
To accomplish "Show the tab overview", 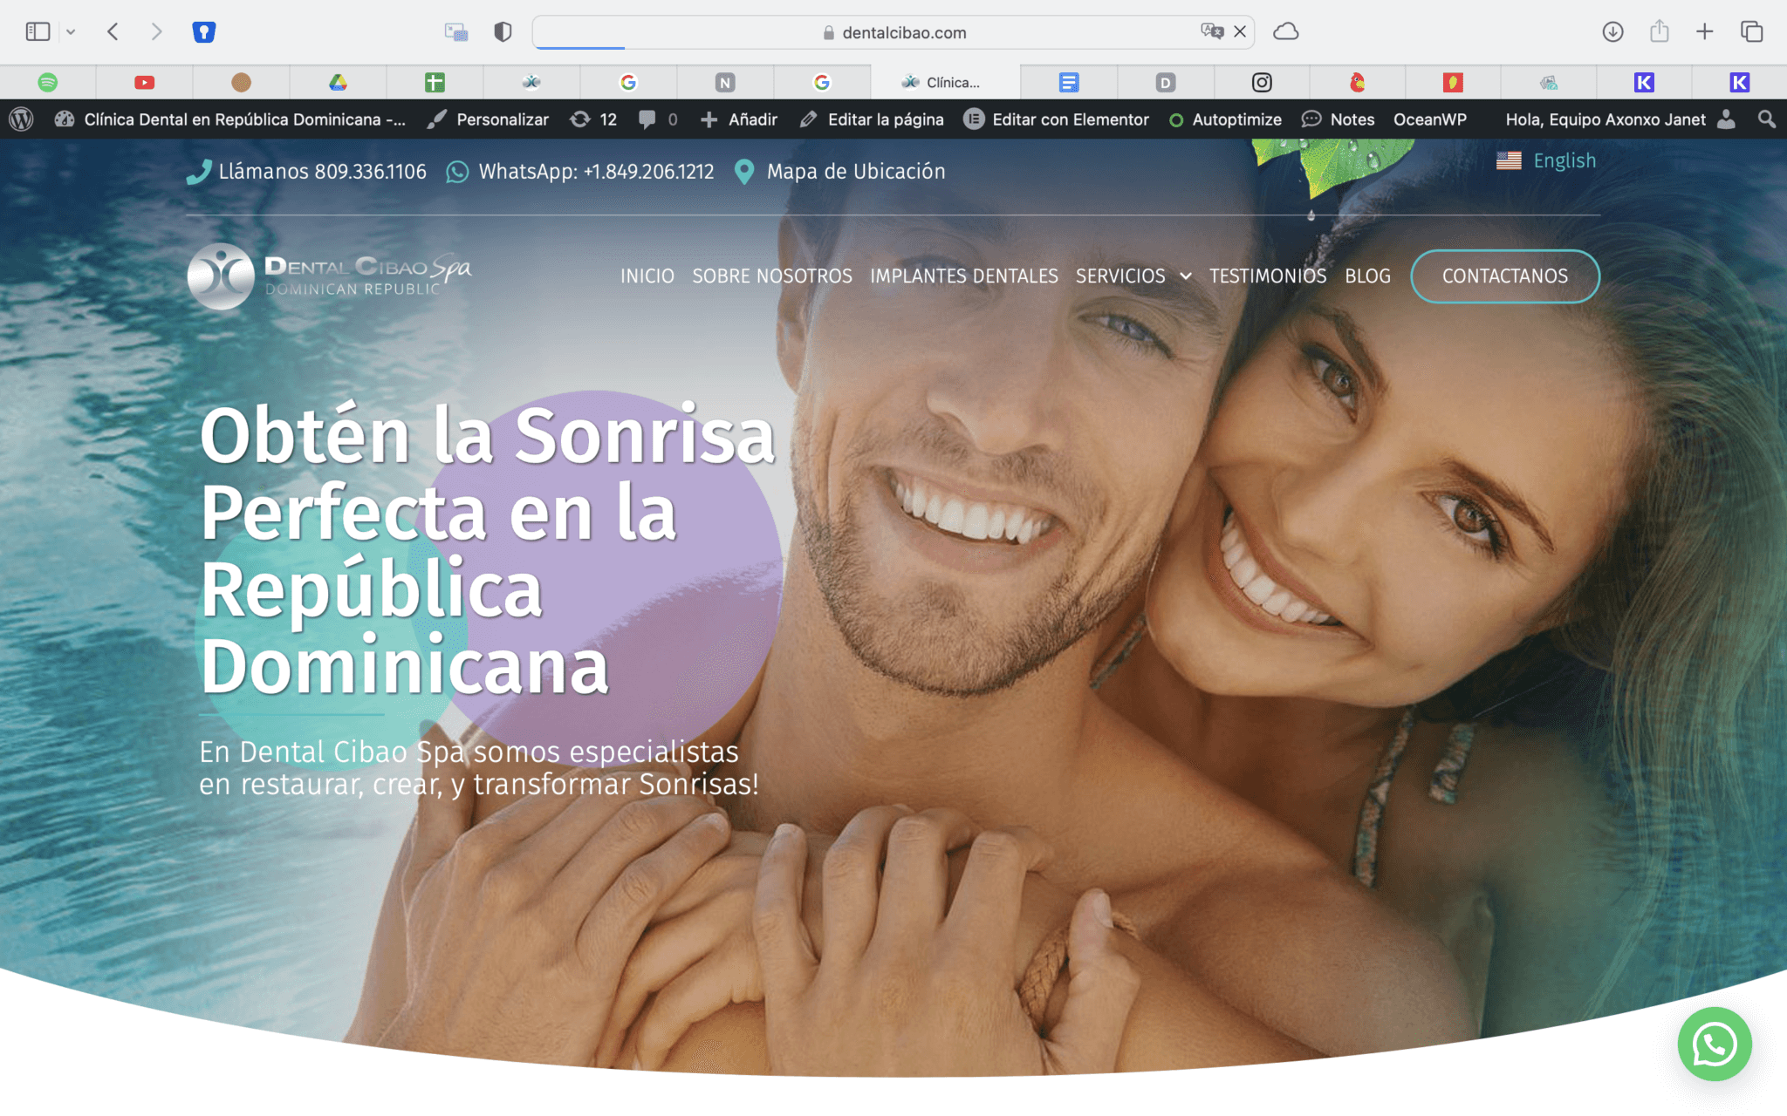I will point(1752,32).
